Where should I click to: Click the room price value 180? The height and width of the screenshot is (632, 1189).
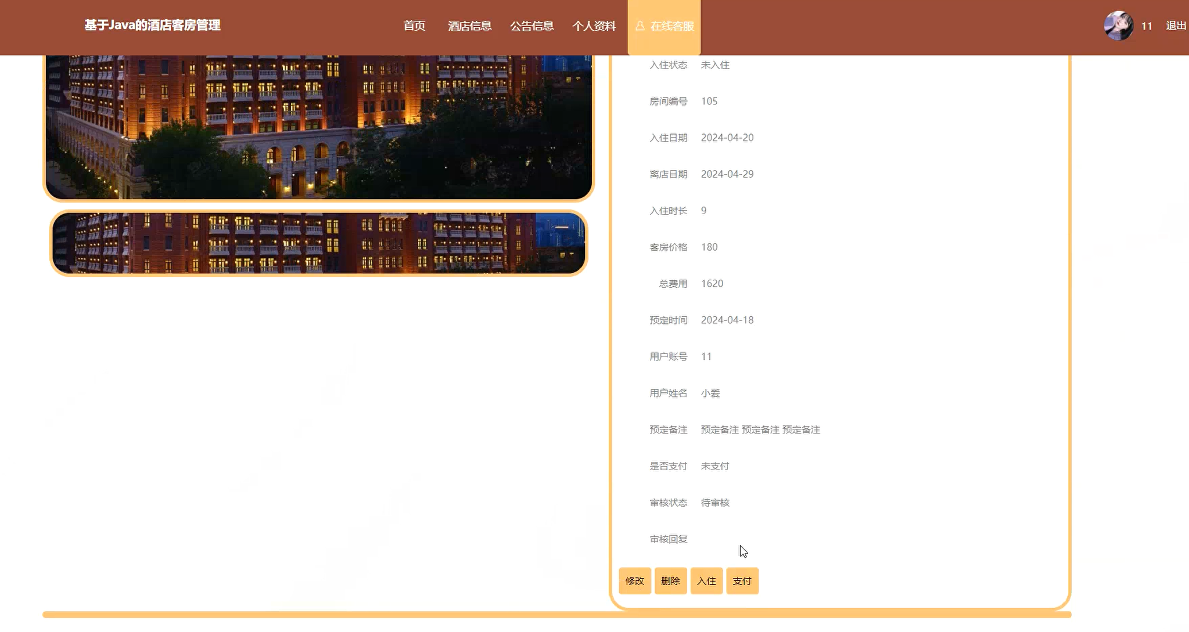(x=709, y=247)
